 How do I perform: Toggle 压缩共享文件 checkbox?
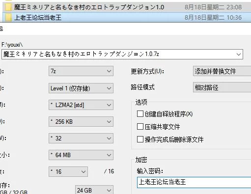pos(140,127)
